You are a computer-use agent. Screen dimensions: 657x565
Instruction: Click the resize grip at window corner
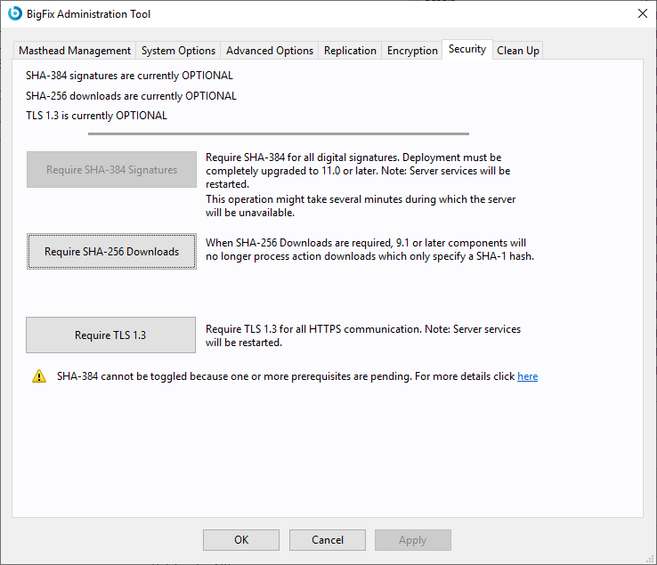point(650,559)
